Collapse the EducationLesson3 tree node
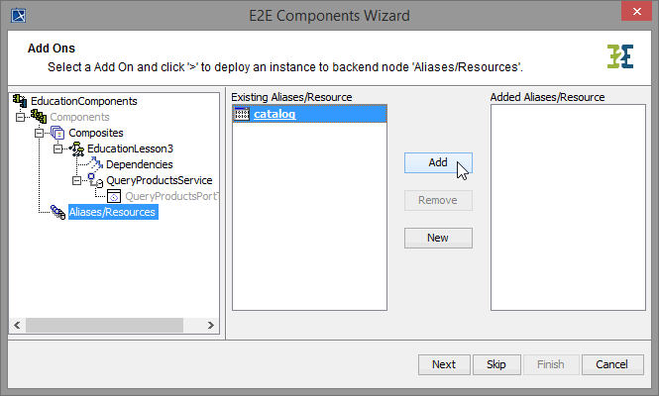 click(x=57, y=148)
